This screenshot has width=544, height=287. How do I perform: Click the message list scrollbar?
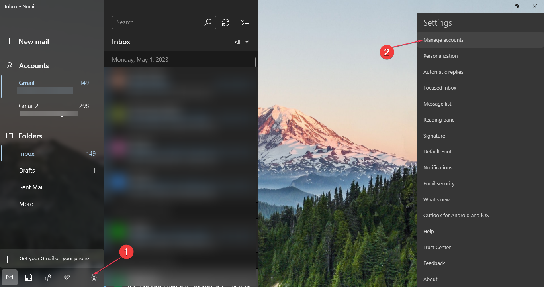[x=256, y=62]
